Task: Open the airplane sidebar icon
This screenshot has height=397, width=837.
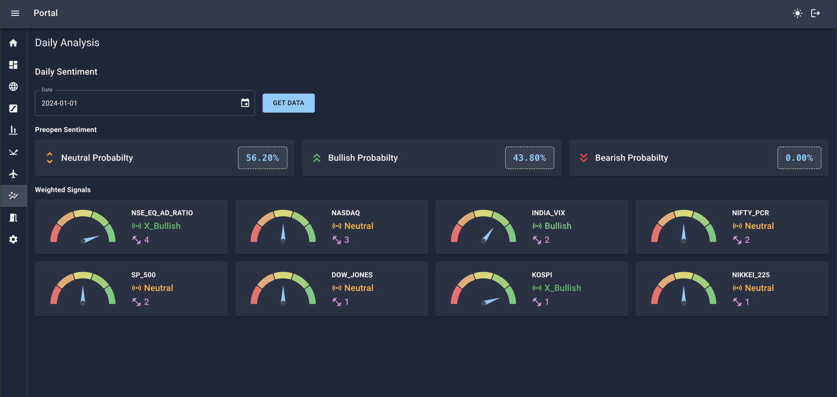Action: pyautogui.click(x=14, y=174)
